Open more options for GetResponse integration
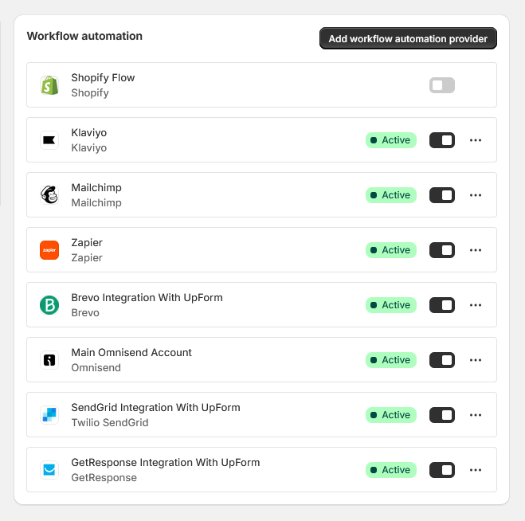 pyautogui.click(x=476, y=470)
